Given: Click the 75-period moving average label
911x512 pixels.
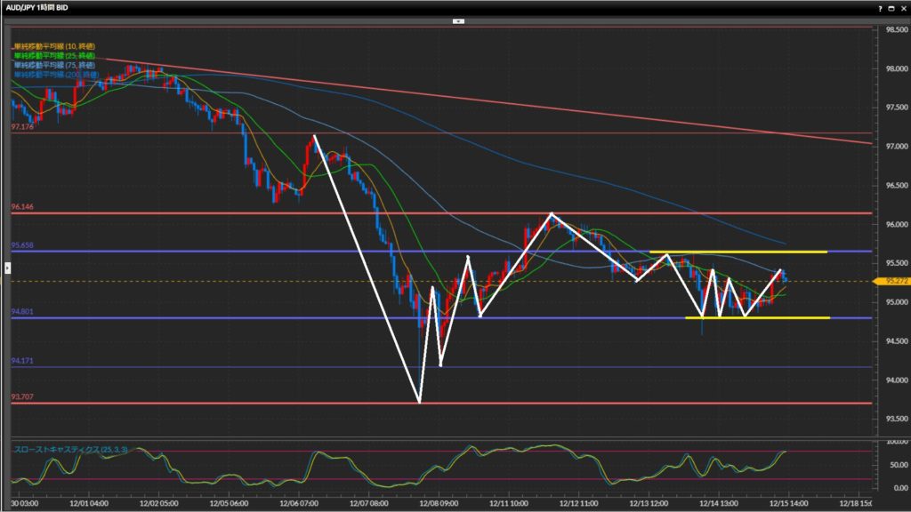Looking at the screenshot, I should [x=54, y=64].
